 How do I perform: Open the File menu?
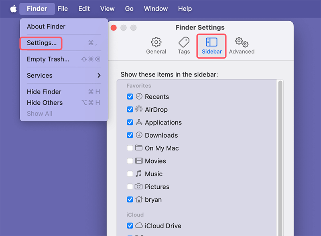tap(63, 8)
